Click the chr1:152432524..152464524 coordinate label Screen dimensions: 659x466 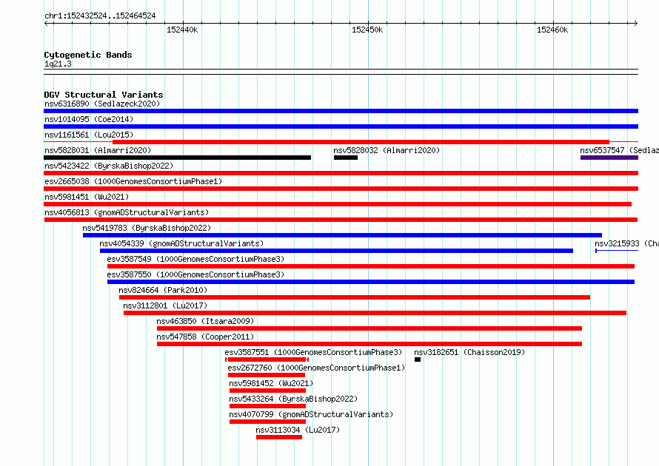pos(100,16)
